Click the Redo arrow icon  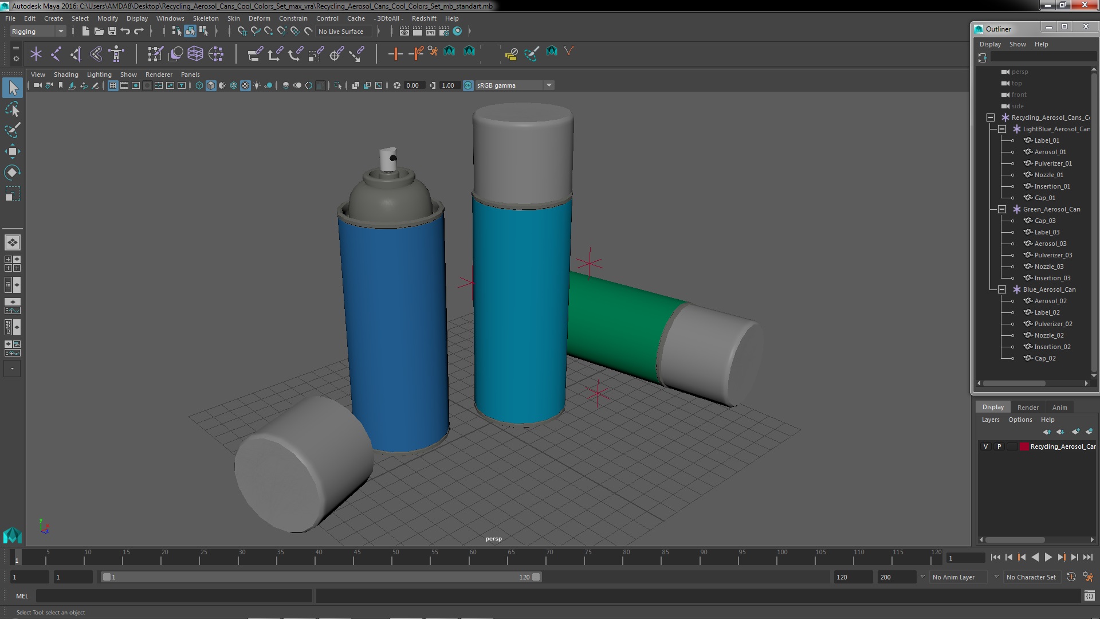click(x=139, y=32)
